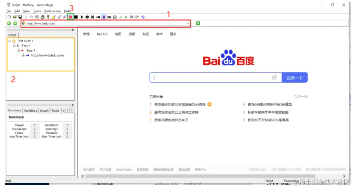The width and height of the screenshot is (352, 188).
Task: Click the URL address bar field
Action: pos(105,23)
